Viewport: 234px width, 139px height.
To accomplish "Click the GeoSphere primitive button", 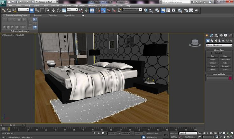I will (225, 59).
